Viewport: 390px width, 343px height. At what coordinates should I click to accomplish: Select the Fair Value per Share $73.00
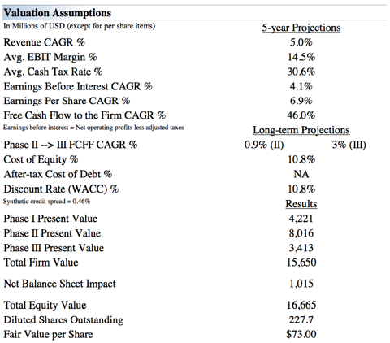pyautogui.click(x=301, y=334)
